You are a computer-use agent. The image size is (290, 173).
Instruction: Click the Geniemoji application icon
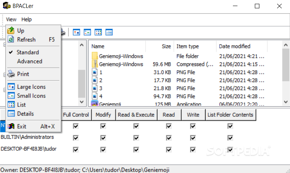click(x=95, y=103)
